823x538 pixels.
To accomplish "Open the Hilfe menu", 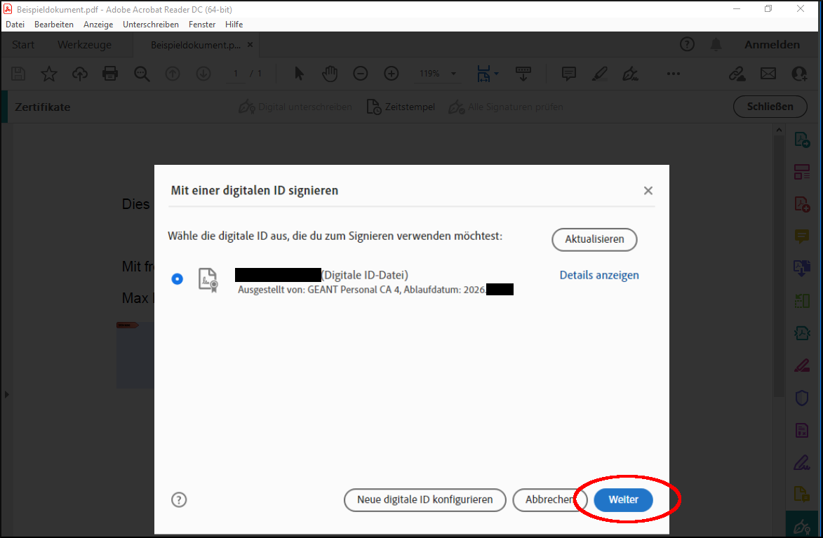I will click(x=234, y=25).
